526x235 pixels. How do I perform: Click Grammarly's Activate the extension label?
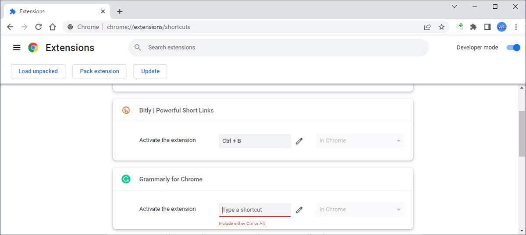tap(167, 209)
